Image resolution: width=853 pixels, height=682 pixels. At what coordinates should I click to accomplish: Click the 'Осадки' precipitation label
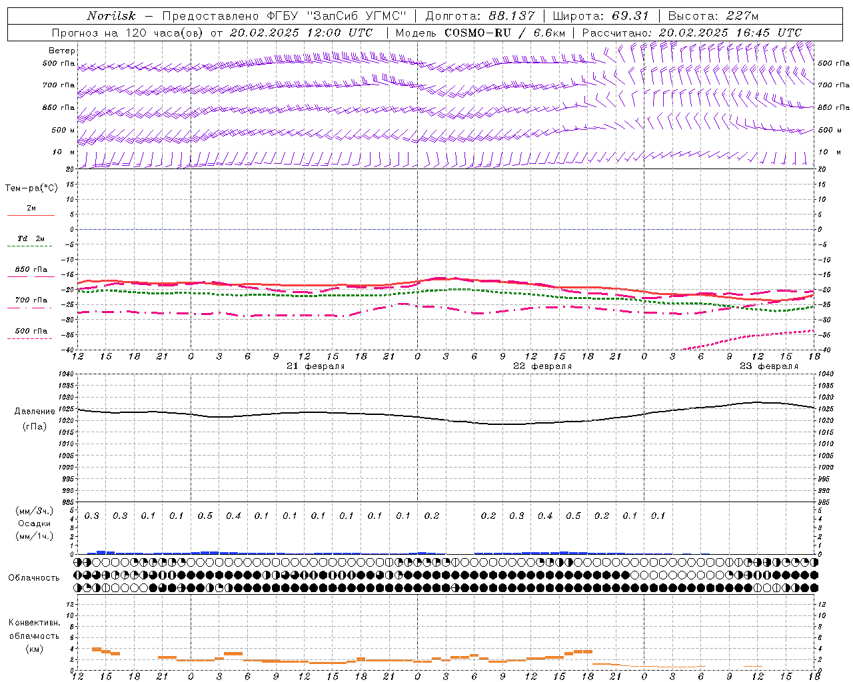35,523
